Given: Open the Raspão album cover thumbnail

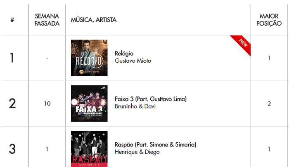Looking at the screenshot, I should [x=89, y=149].
